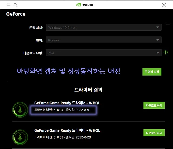This screenshot has width=173, height=149.
Task: Click the 다운로드 유형: label
Action: click(x=33, y=53)
